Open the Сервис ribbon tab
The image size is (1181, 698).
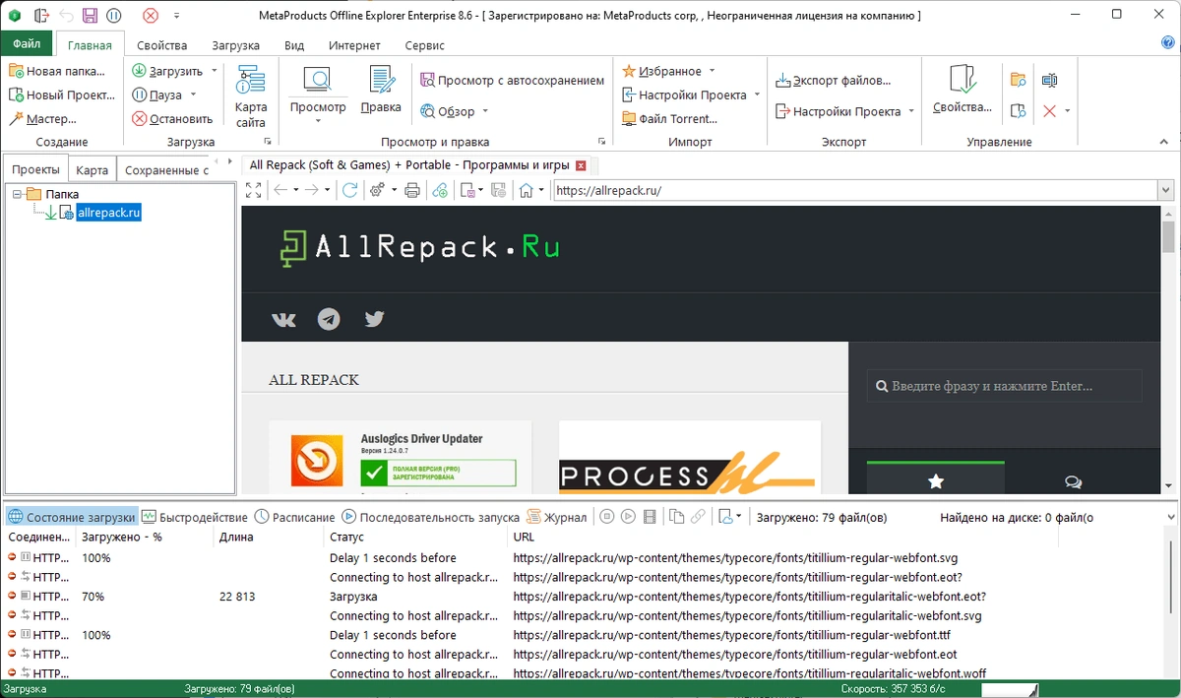click(424, 45)
